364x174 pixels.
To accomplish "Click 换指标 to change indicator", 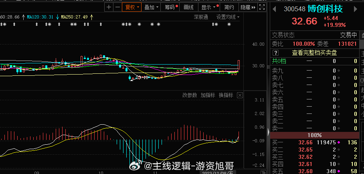I will click(226, 95).
